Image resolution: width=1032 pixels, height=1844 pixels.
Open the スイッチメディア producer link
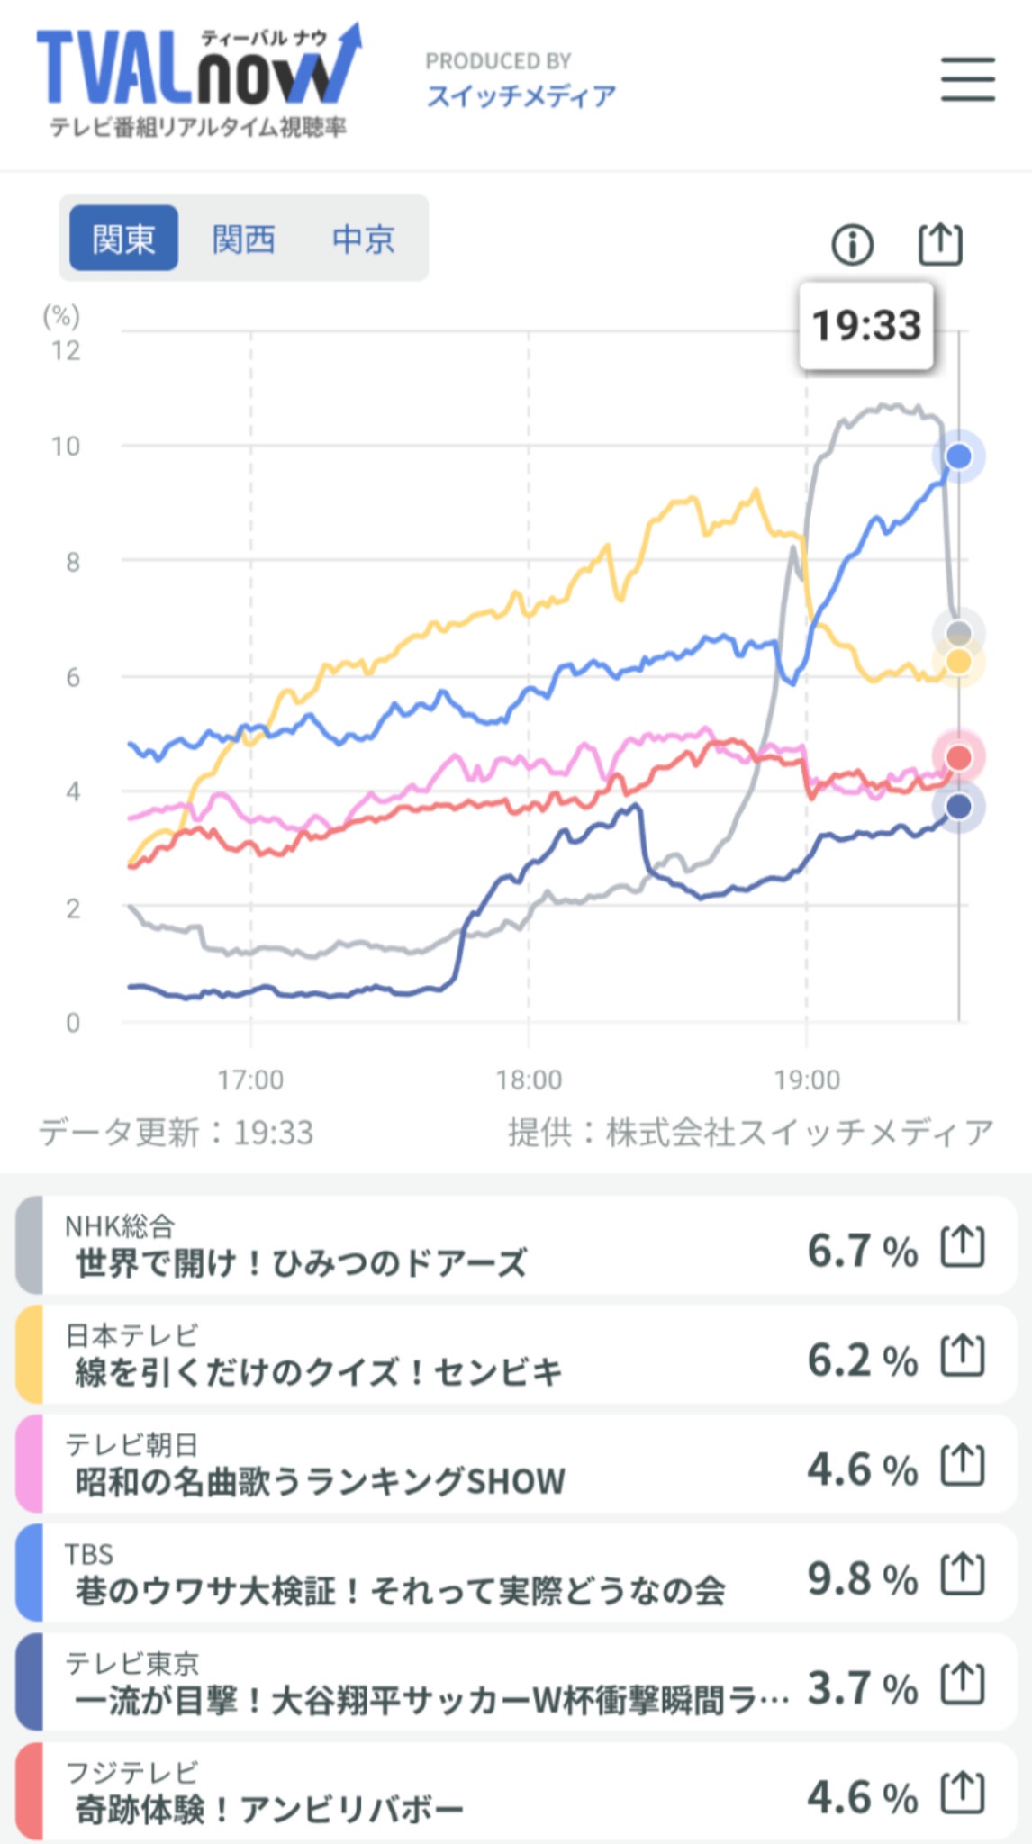pos(521,95)
